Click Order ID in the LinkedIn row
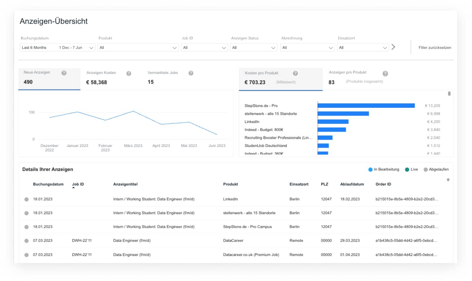472x281 pixels. 407,199
